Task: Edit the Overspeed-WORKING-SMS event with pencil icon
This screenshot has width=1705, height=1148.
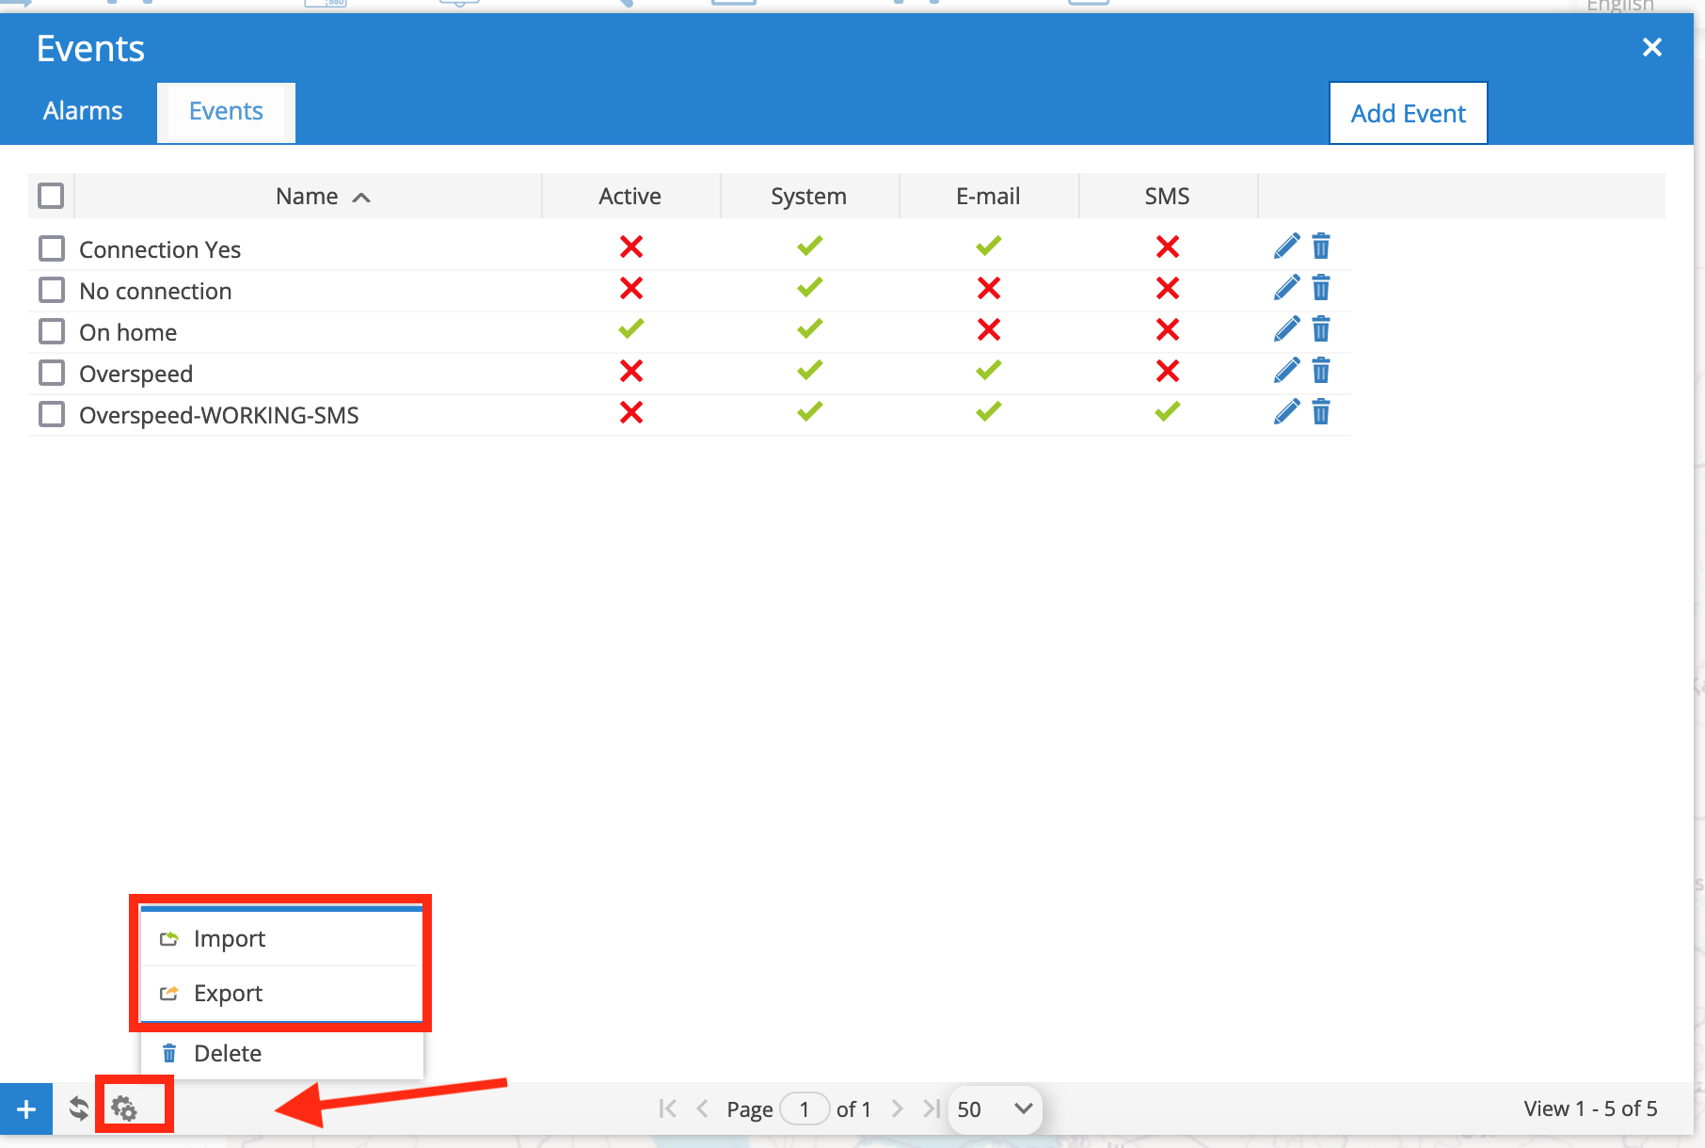Action: point(1286,412)
